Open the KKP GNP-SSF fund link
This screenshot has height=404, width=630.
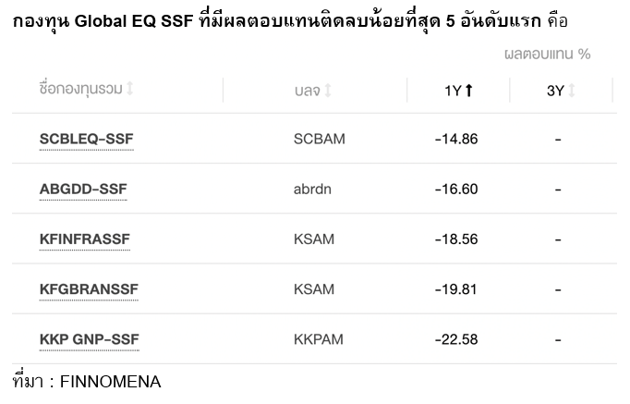[89, 339]
